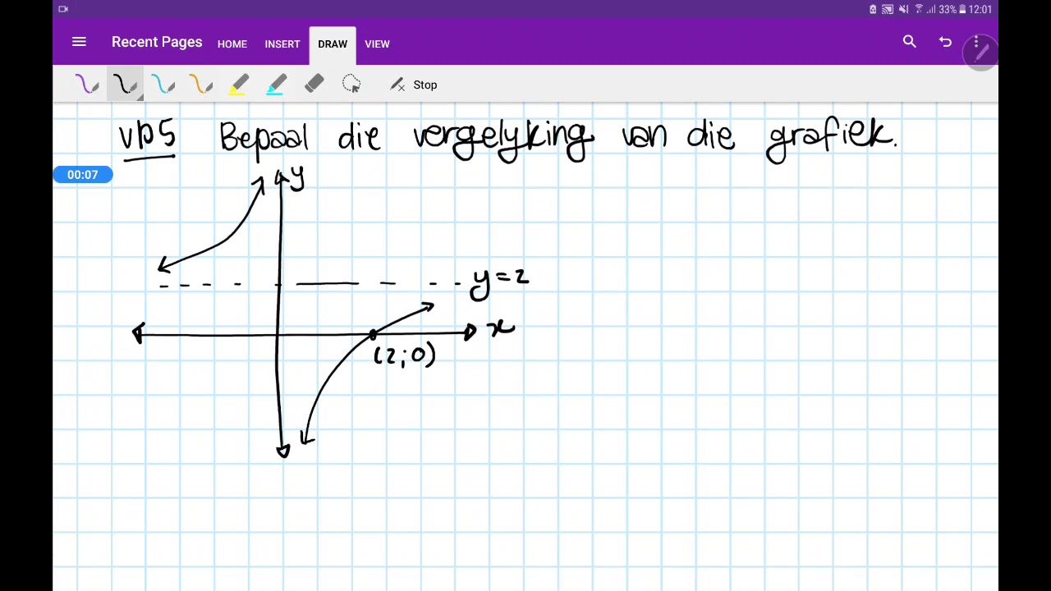Screen dimensions: 1051x591
Task: Tap the muted sound status icon
Action: pos(903,9)
